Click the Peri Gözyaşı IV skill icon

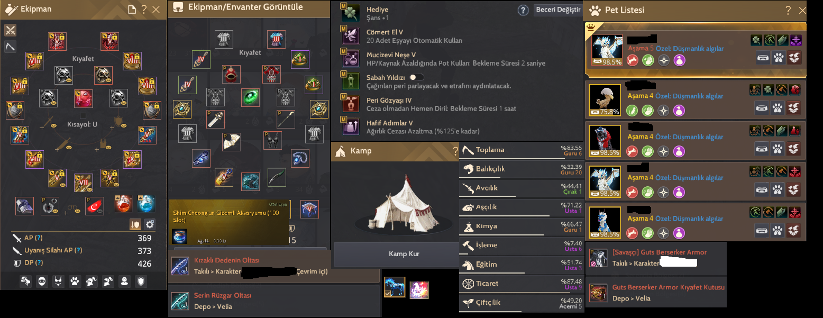click(x=350, y=104)
